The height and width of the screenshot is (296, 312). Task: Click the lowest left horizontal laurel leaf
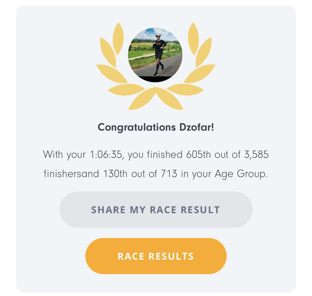tap(126, 89)
